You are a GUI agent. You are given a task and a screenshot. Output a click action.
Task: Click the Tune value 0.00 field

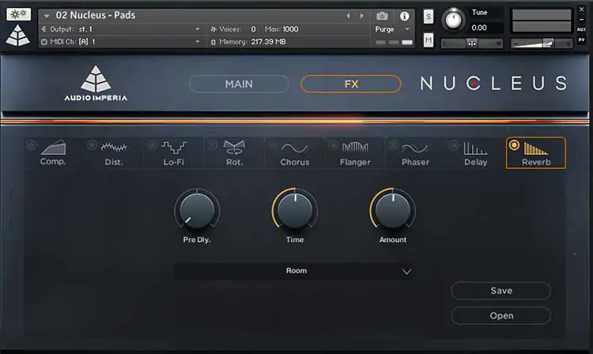pos(479,28)
